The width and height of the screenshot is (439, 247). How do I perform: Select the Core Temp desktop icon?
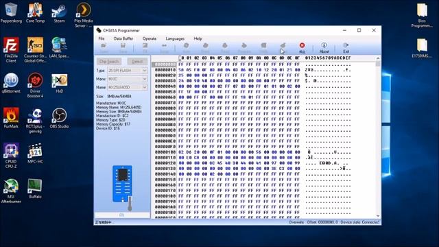click(35, 13)
